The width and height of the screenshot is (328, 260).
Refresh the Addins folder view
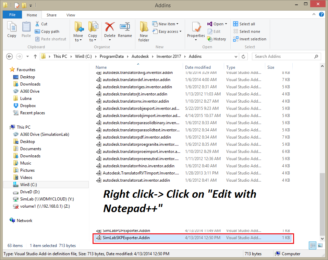(x=243, y=56)
